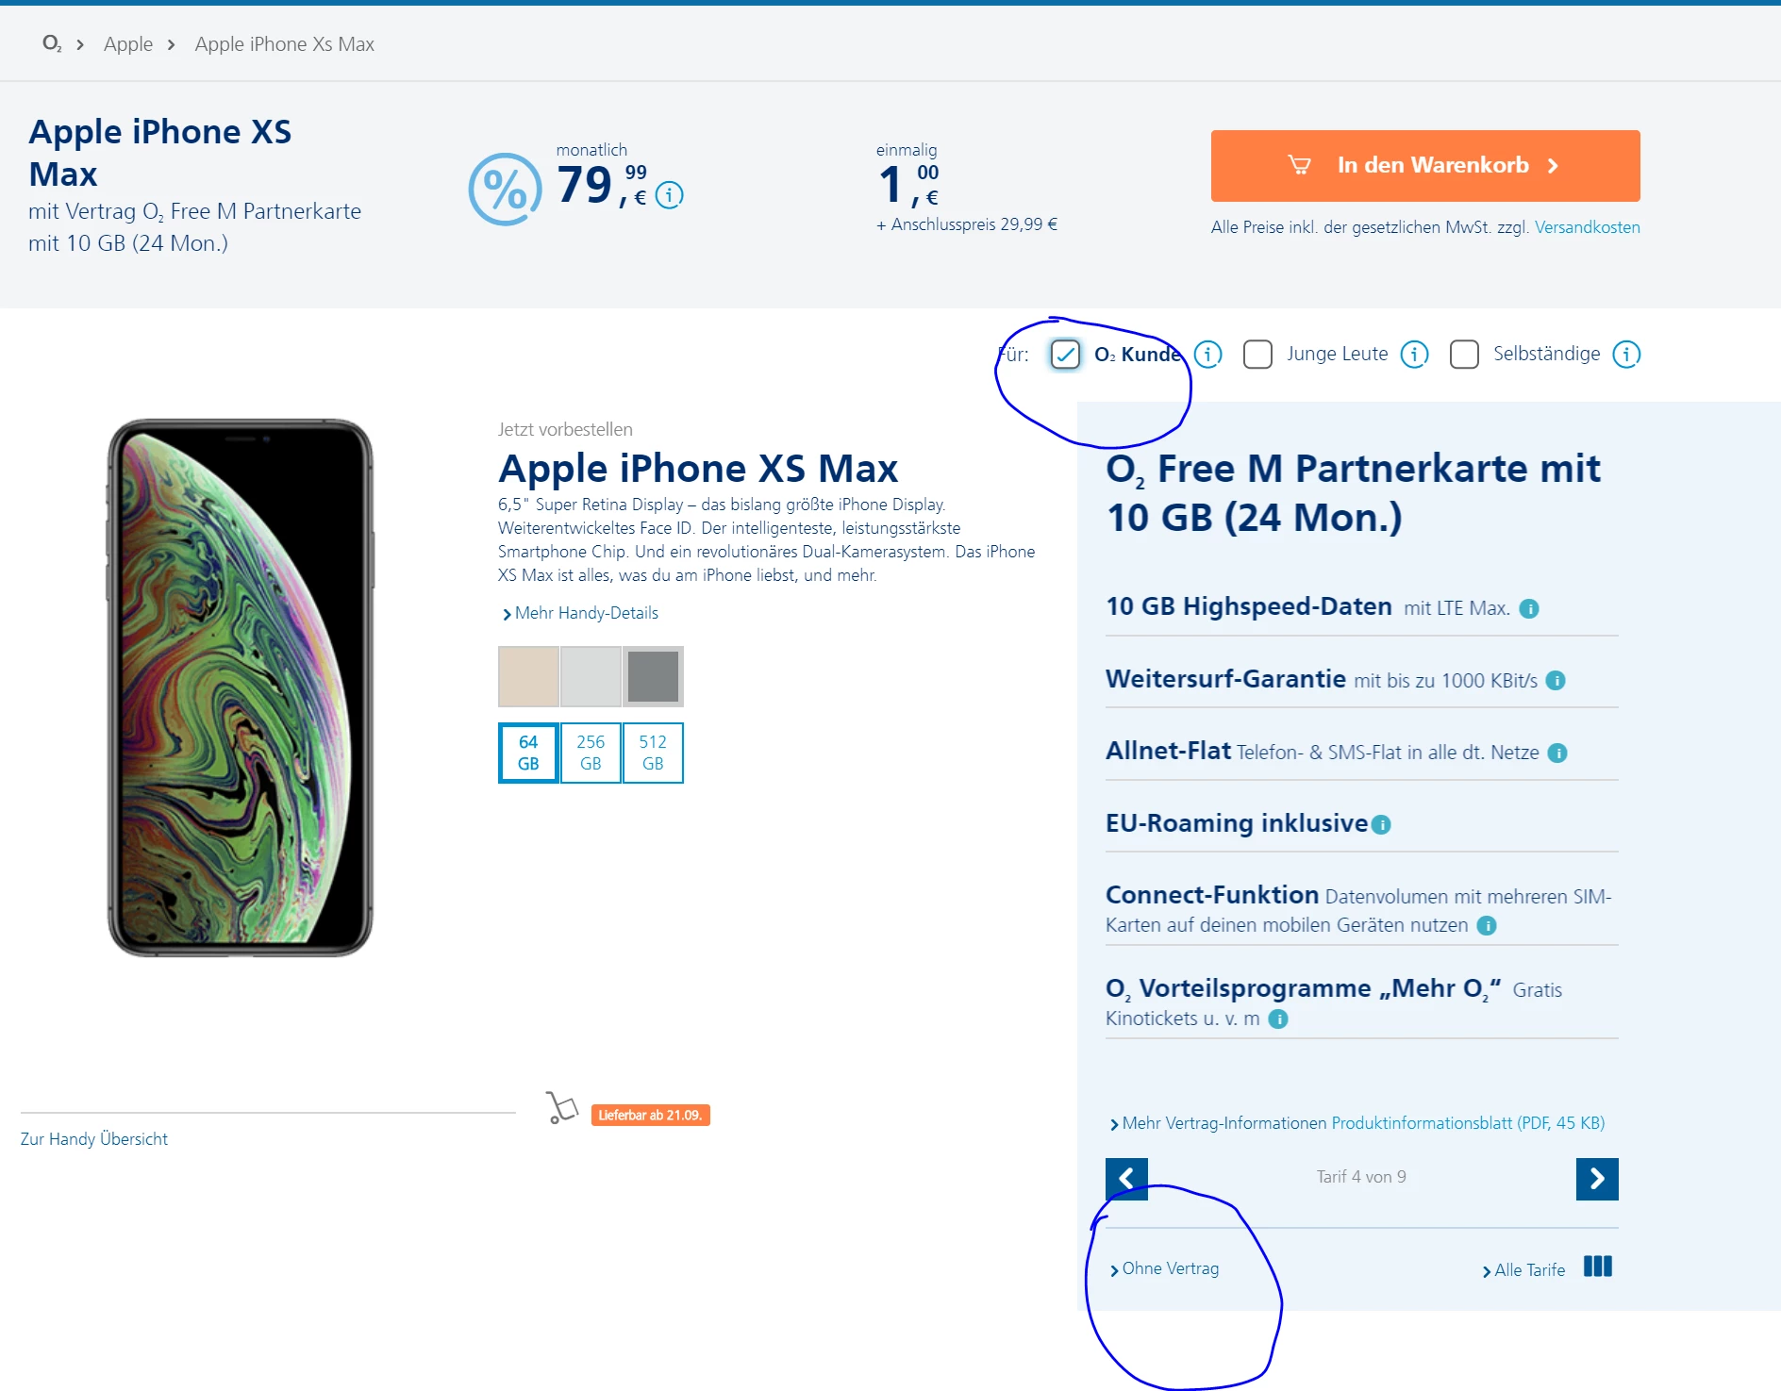Select the silver color swatch

point(591,676)
